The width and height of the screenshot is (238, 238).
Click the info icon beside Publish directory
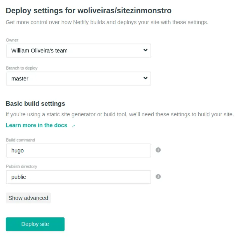[158, 176]
